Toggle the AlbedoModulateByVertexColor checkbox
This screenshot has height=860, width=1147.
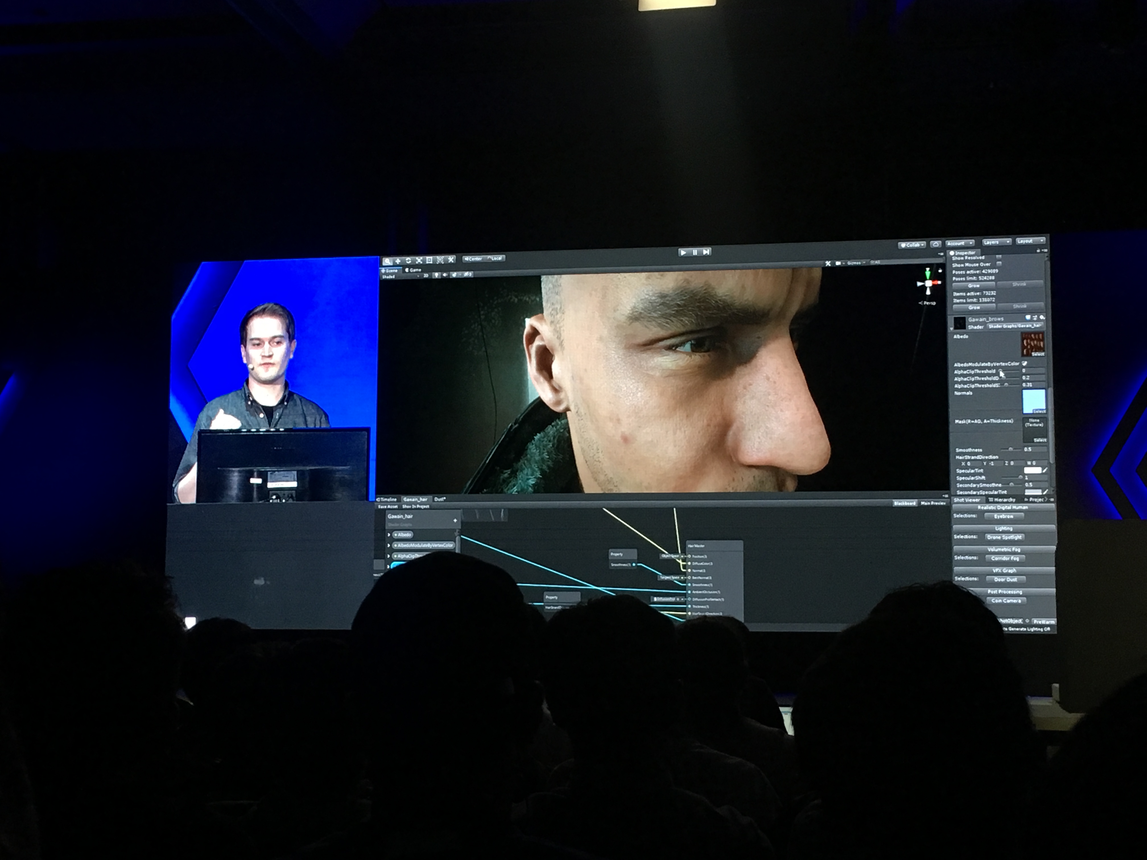point(1025,363)
